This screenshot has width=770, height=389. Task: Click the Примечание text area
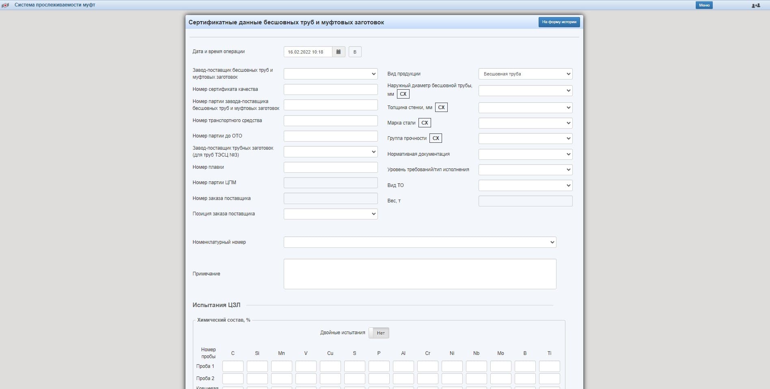[420, 274]
